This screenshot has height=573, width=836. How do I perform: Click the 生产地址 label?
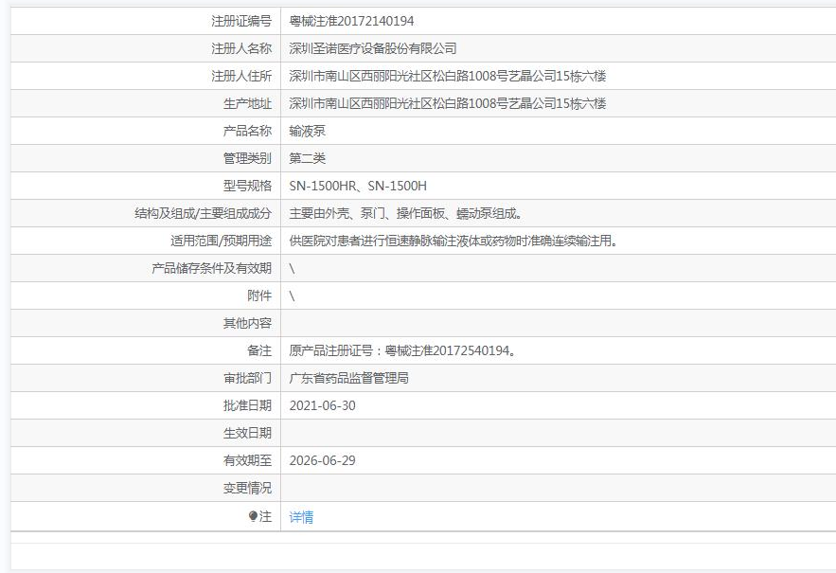[x=247, y=103]
